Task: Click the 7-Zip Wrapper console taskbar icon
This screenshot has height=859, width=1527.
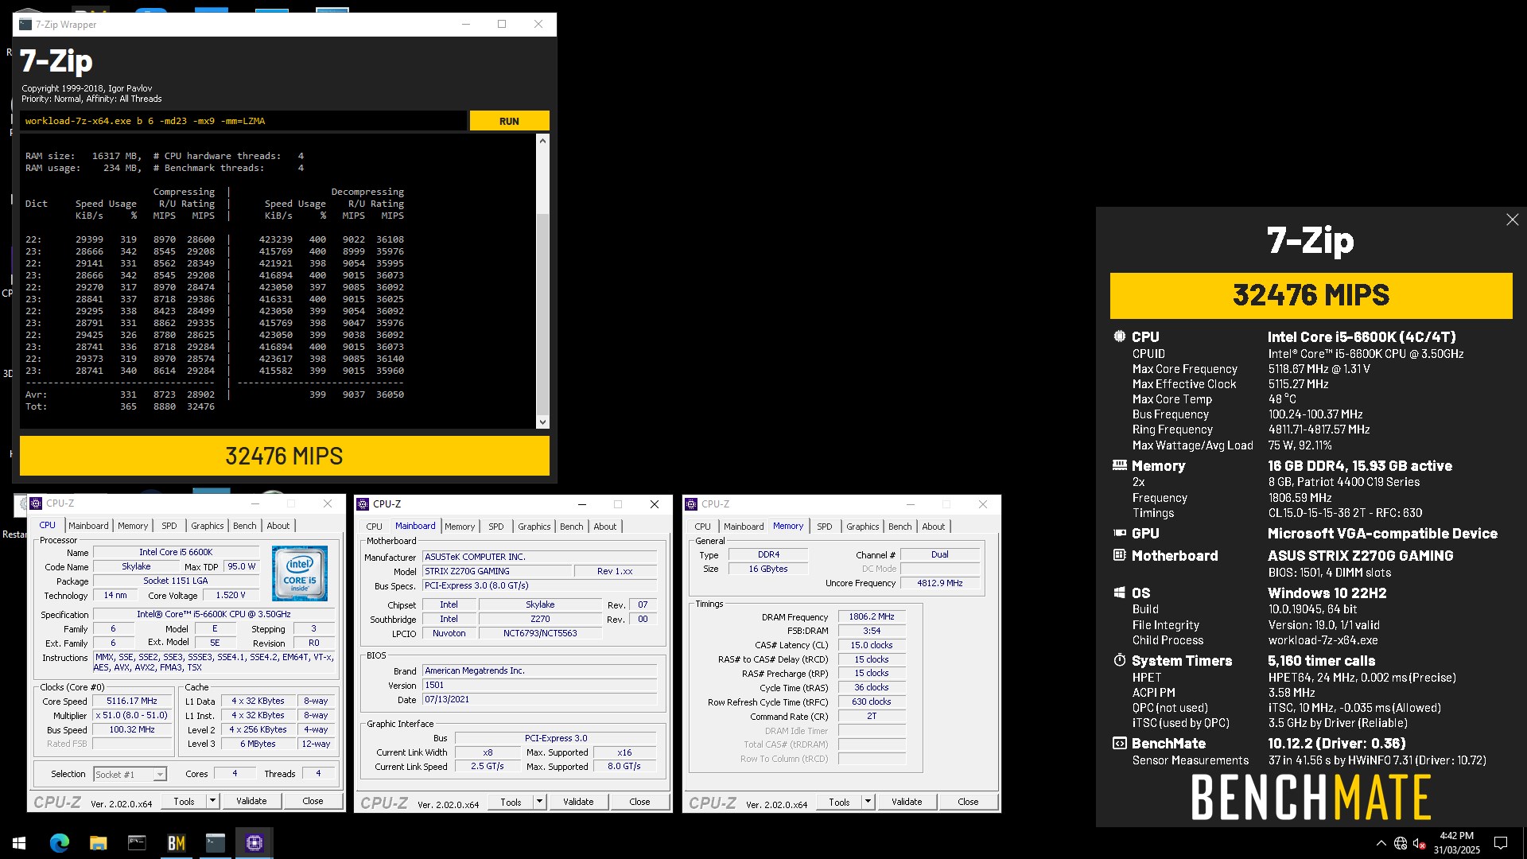Action: pyautogui.click(x=216, y=843)
